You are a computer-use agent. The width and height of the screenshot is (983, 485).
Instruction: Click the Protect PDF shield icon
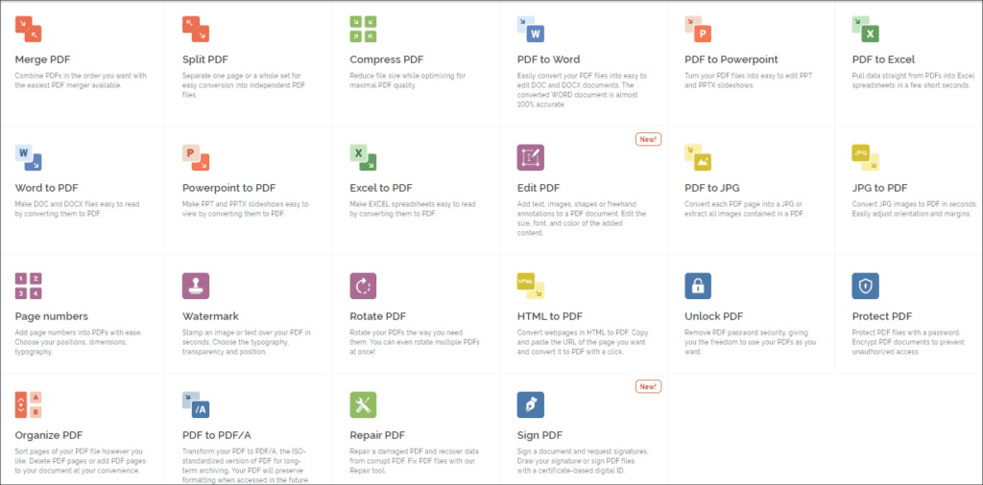pyautogui.click(x=865, y=286)
